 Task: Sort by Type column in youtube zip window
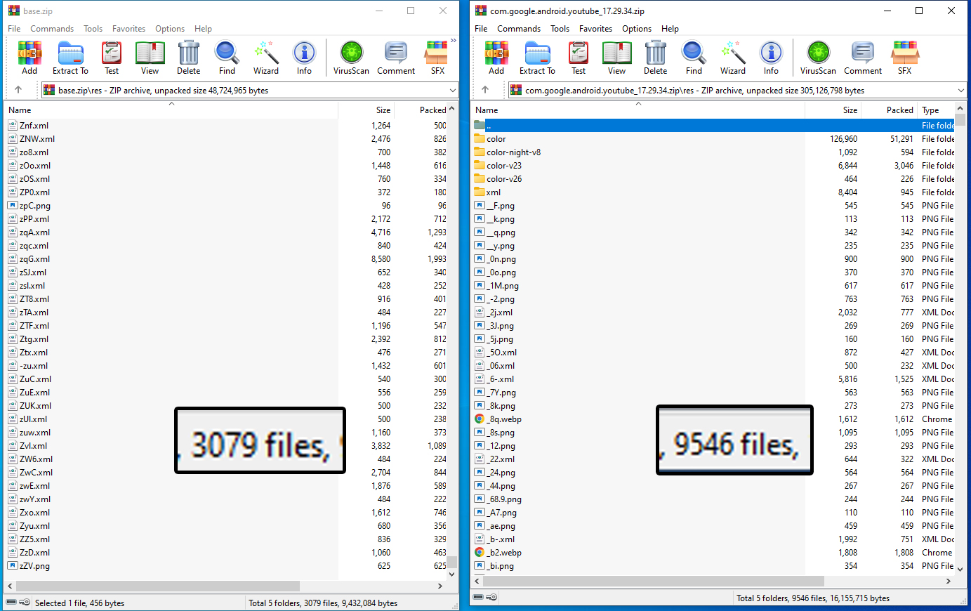tap(936, 110)
